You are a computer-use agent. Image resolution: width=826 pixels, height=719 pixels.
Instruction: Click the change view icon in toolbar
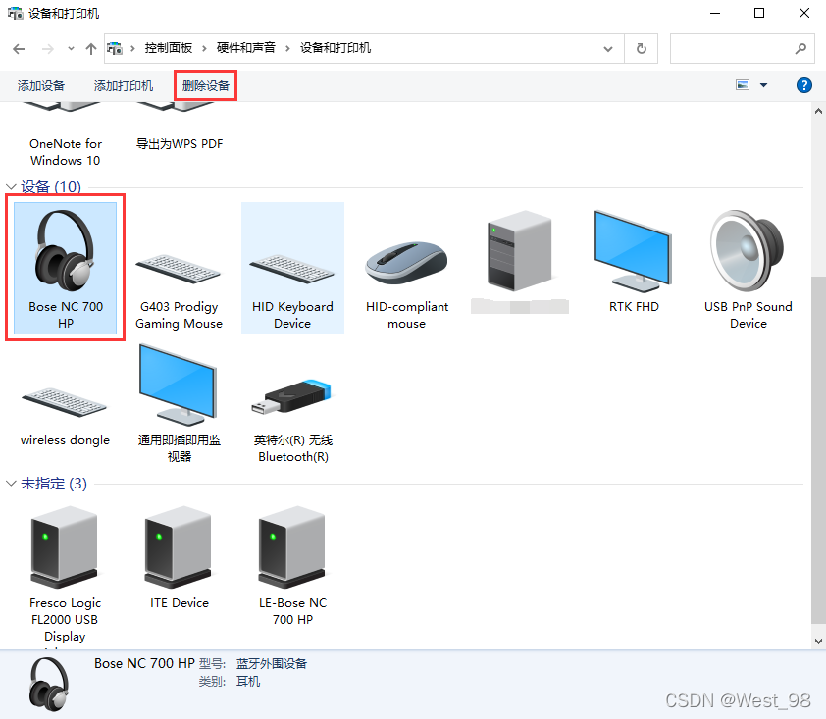pos(743,85)
